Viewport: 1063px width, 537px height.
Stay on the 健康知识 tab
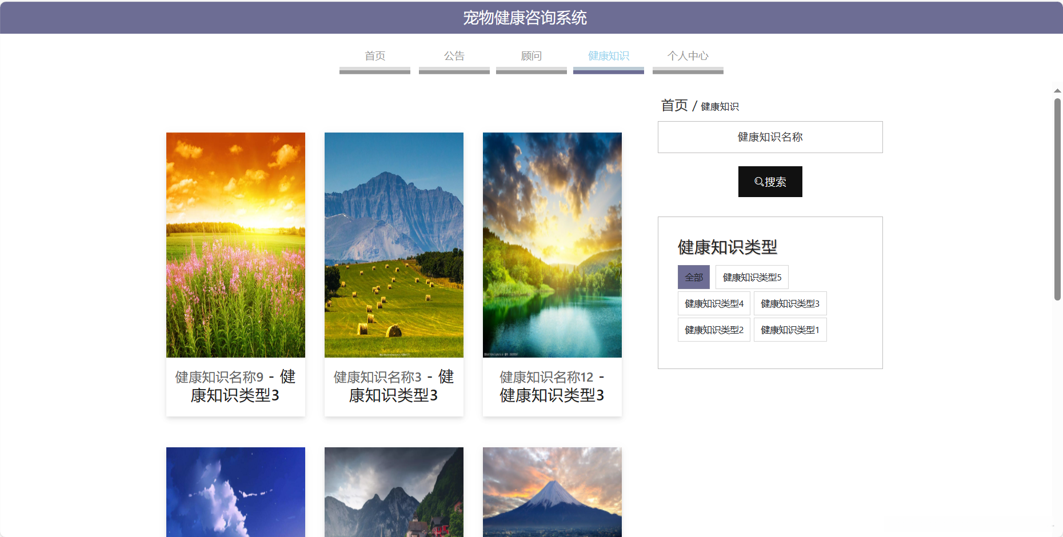pos(608,56)
